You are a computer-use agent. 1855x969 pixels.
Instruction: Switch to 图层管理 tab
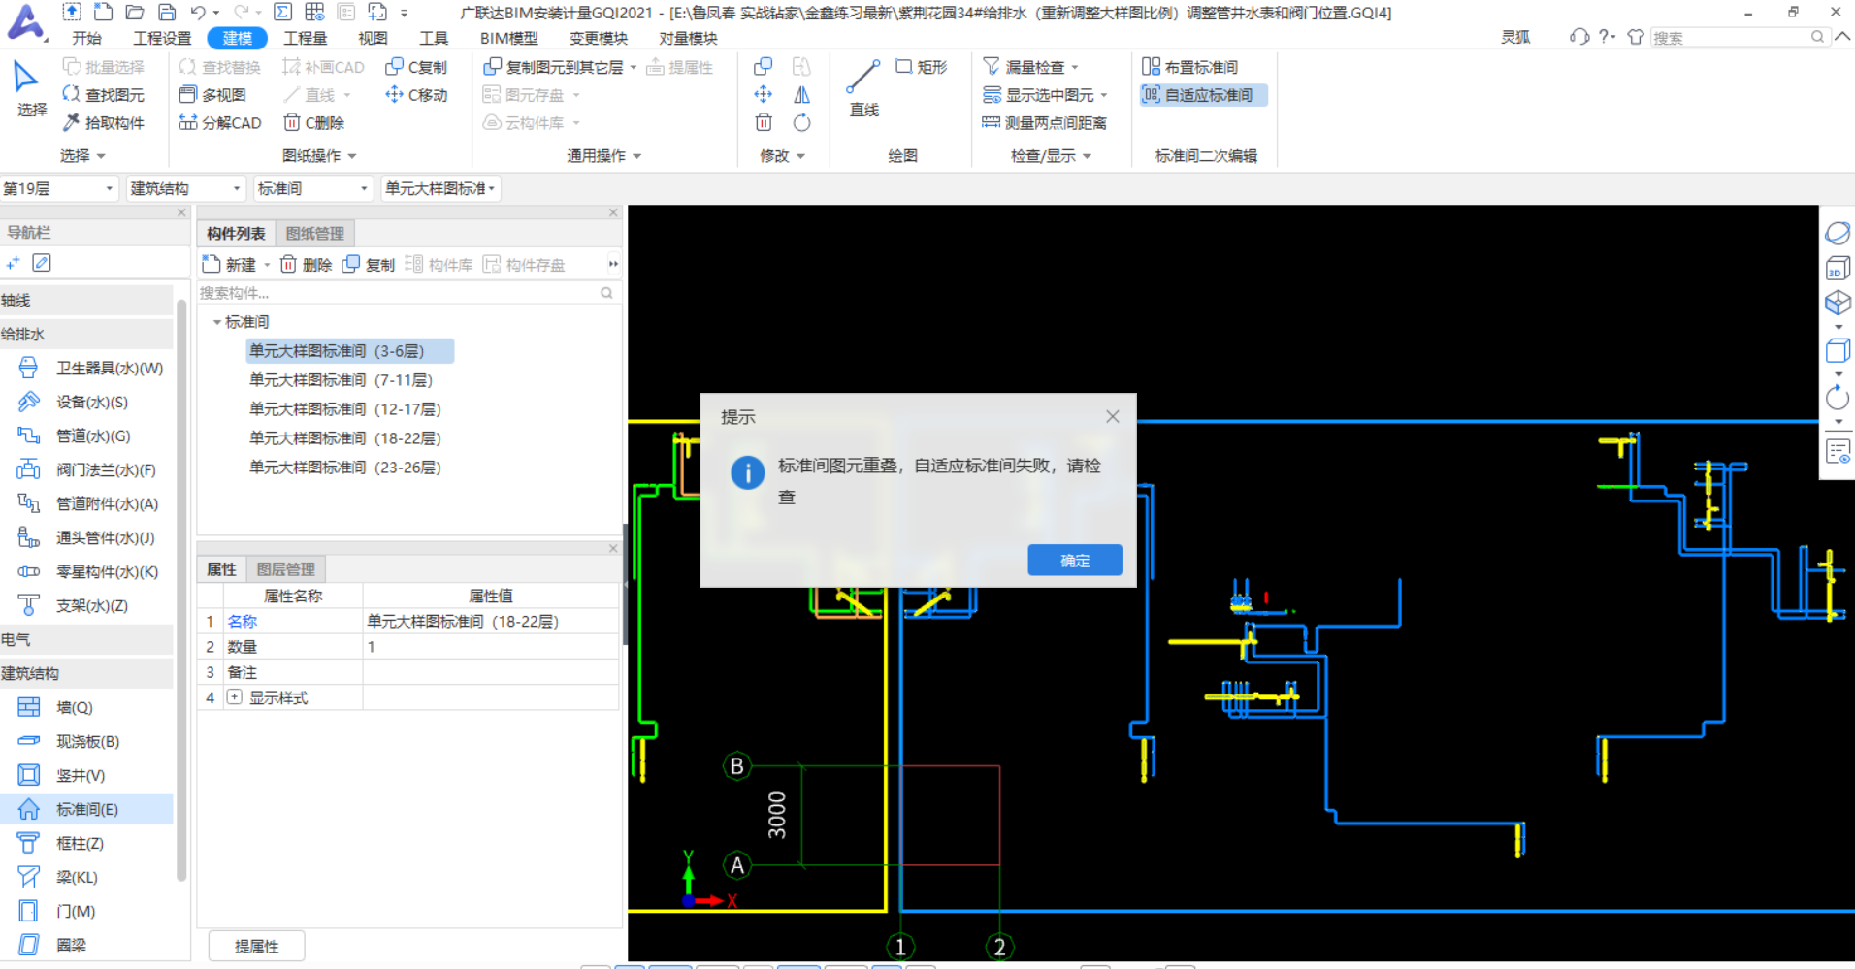[x=286, y=569]
